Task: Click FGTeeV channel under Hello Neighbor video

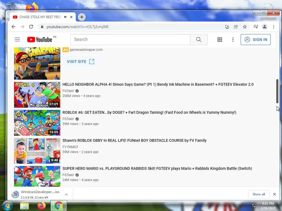Action: [68, 91]
